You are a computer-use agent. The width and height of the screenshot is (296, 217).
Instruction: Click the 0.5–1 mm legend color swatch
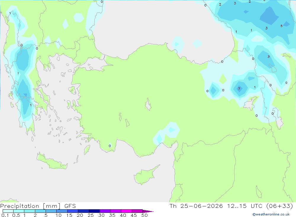click(19, 211)
